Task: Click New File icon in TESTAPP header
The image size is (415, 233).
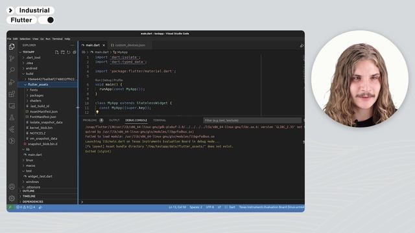Action: tap(56, 52)
